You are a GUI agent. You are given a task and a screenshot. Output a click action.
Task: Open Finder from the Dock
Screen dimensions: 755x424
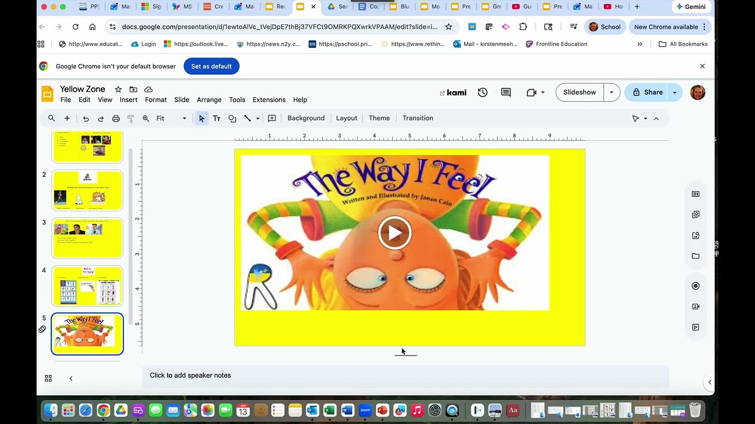pos(51,410)
